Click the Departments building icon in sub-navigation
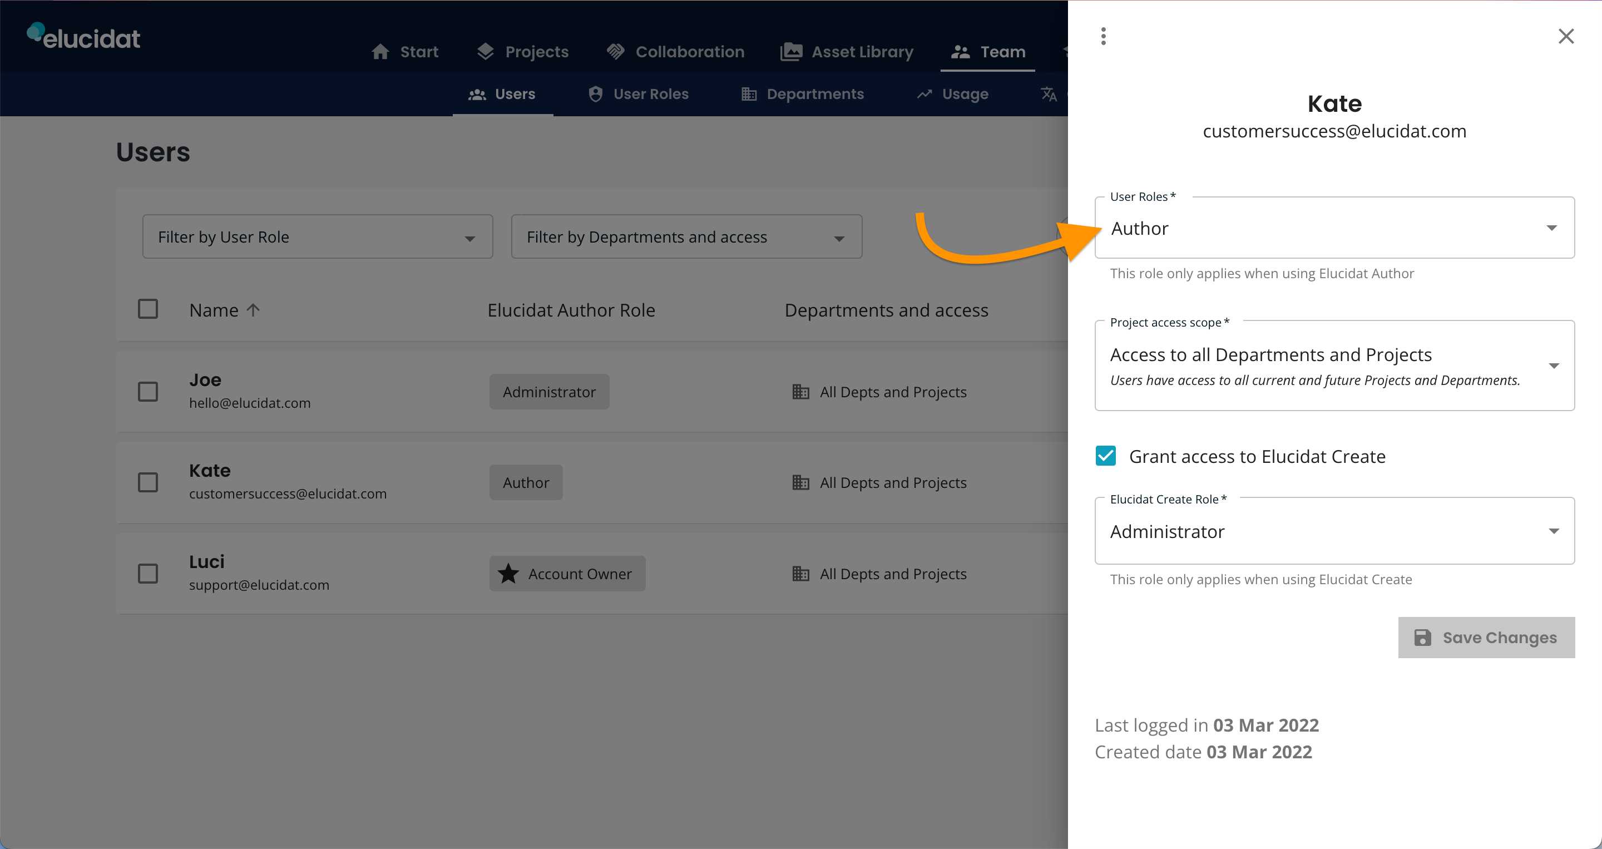 point(749,94)
